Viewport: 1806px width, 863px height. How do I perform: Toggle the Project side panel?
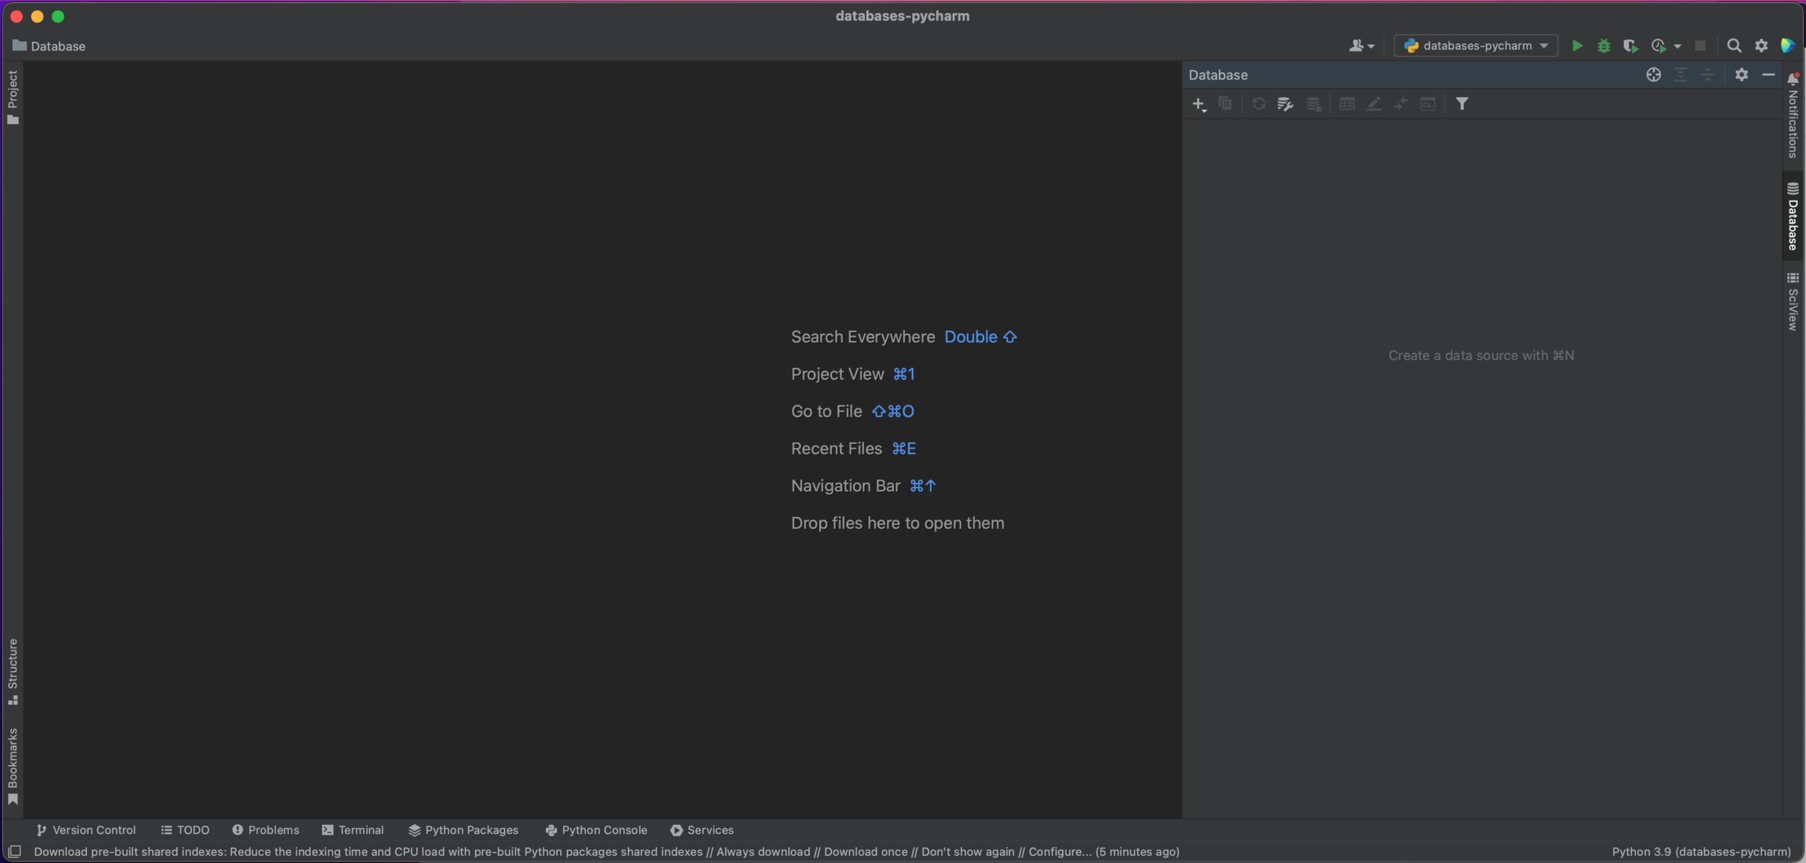coord(13,97)
